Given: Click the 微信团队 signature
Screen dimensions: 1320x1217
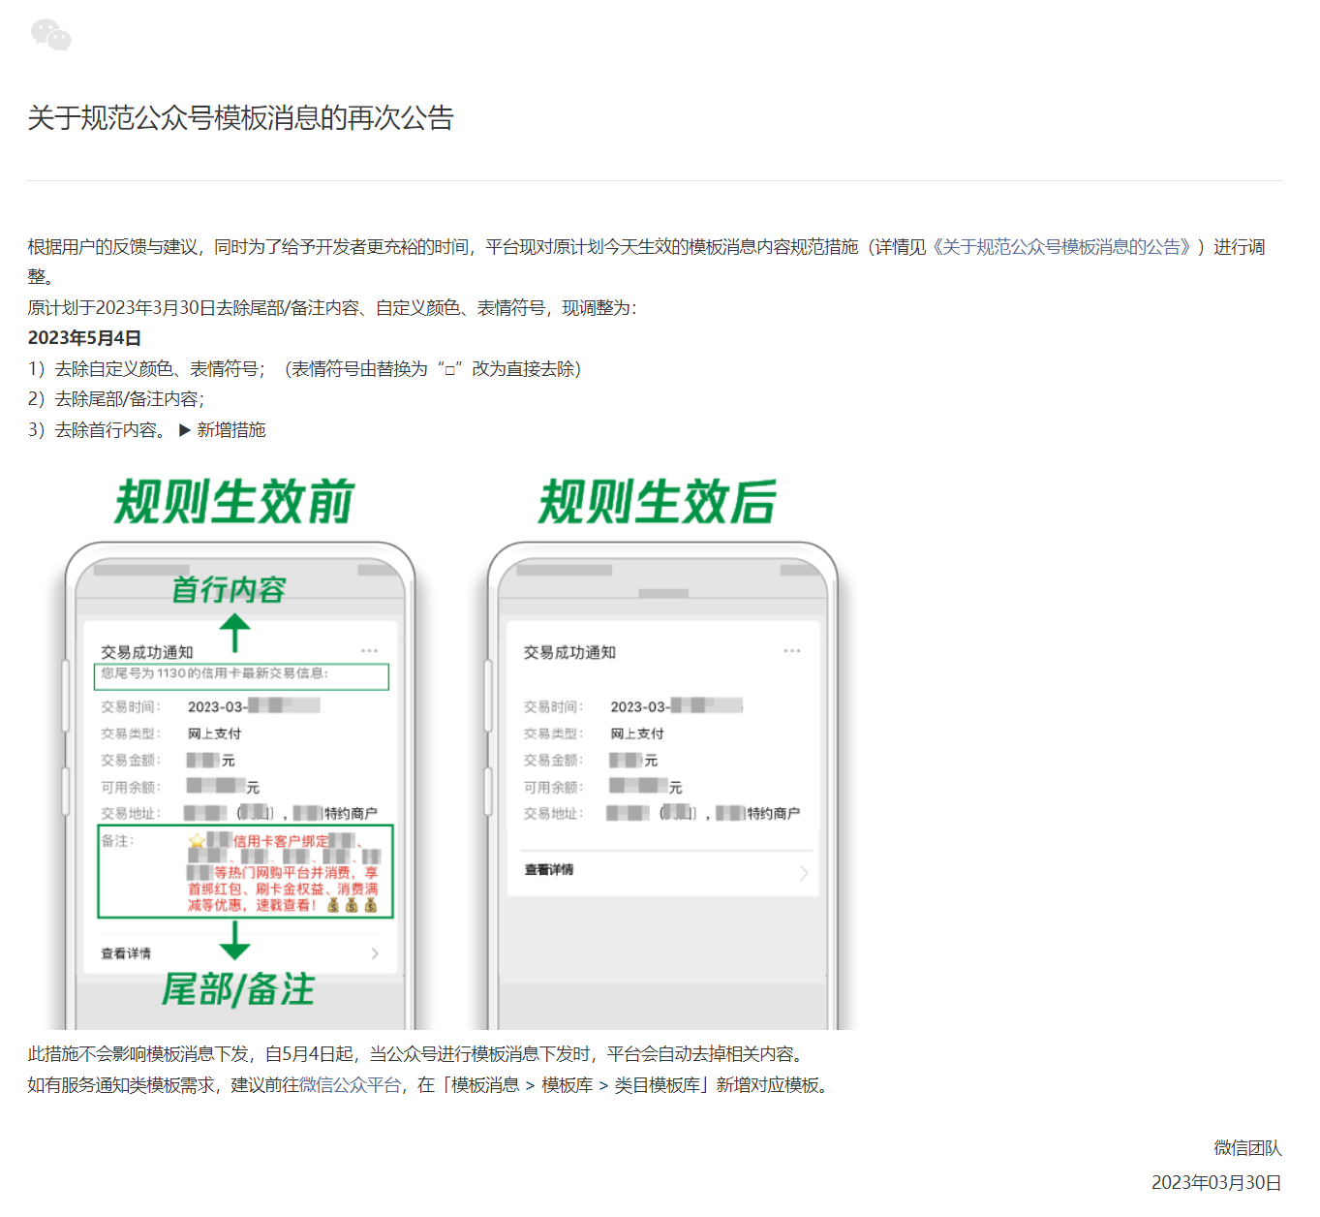Looking at the screenshot, I should pos(1248,1148).
